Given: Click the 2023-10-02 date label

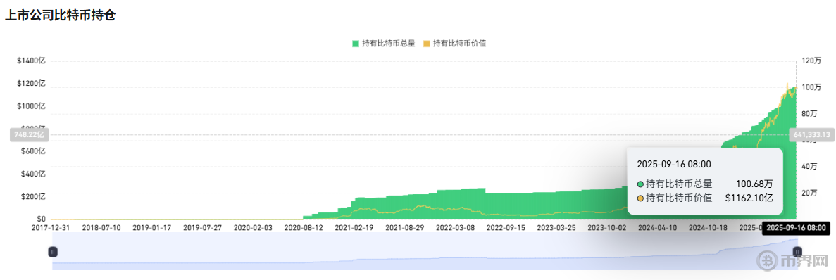Looking at the screenshot, I should pos(606,227).
